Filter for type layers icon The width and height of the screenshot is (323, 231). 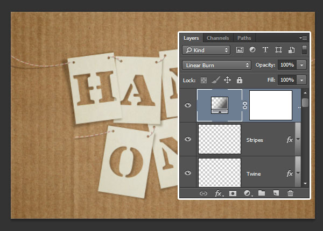[265, 50]
